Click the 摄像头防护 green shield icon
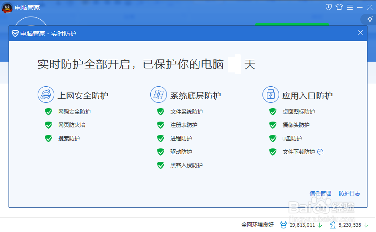376x232 pixels. (x=273, y=125)
